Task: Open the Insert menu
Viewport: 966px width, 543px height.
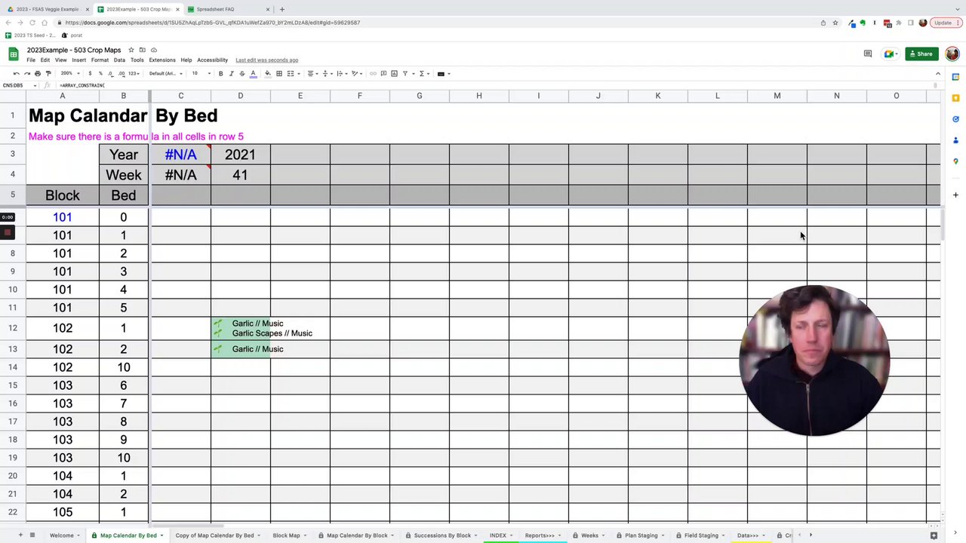Action: [78, 60]
